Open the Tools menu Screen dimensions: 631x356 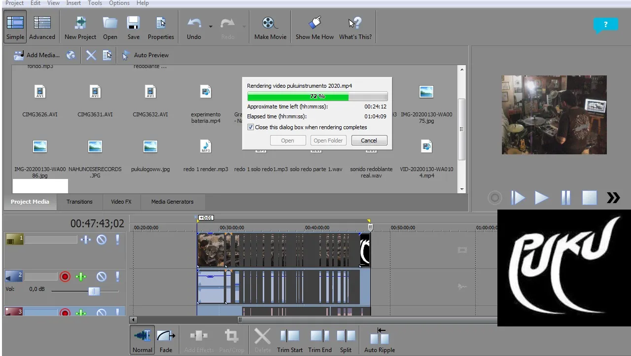pyautogui.click(x=95, y=3)
